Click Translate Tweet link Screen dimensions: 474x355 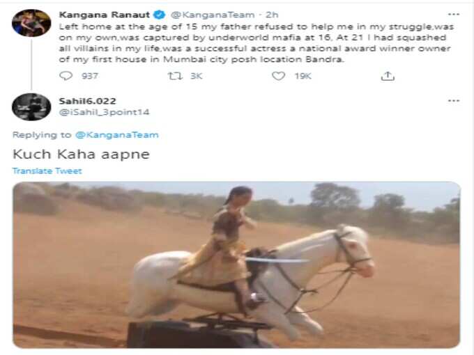pyautogui.click(x=47, y=171)
